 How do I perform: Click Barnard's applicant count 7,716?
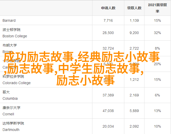point(108,20)
